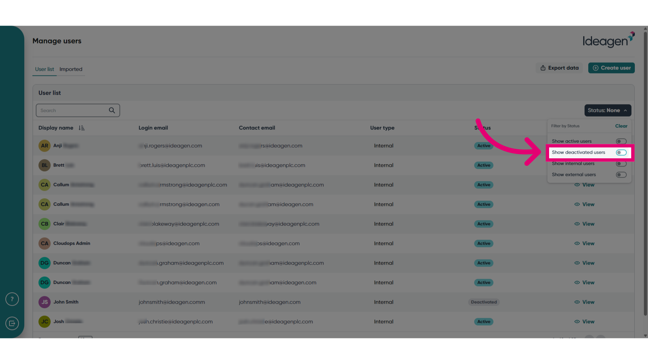The image size is (648, 364).
Task: Toggle Show external users switch
Action: 621,175
